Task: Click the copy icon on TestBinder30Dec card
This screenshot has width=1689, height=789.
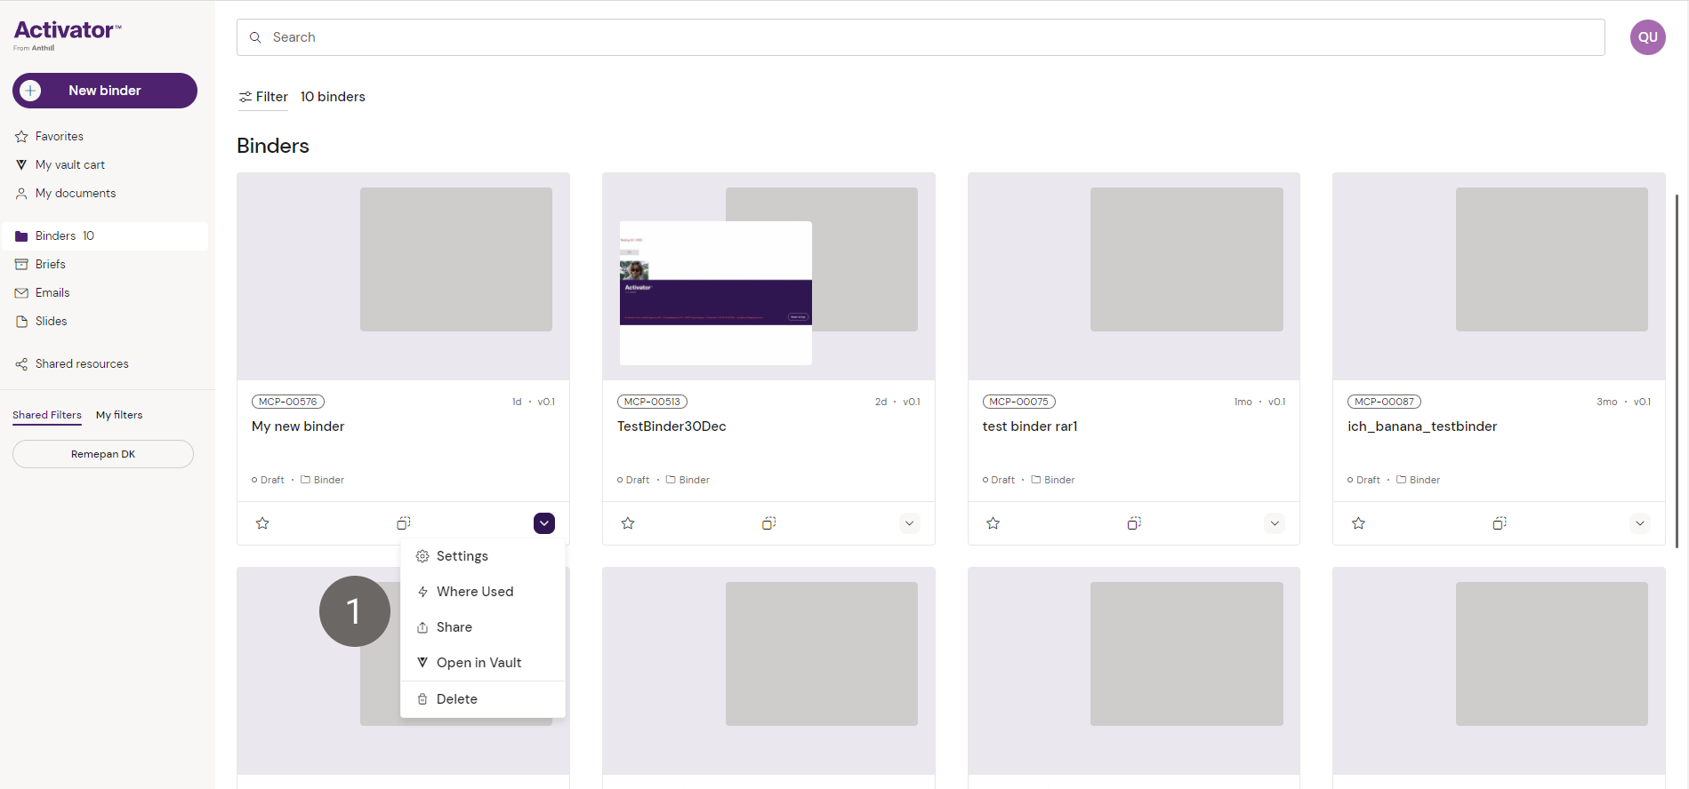Action: [x=768, y=523]
